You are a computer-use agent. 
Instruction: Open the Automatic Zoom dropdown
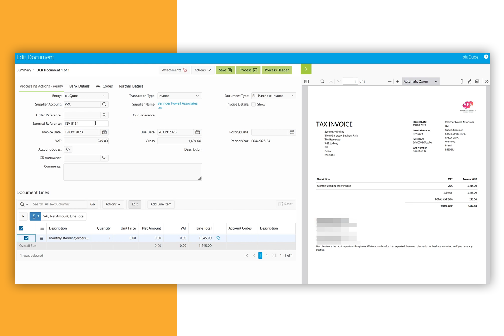pos(421,81)
